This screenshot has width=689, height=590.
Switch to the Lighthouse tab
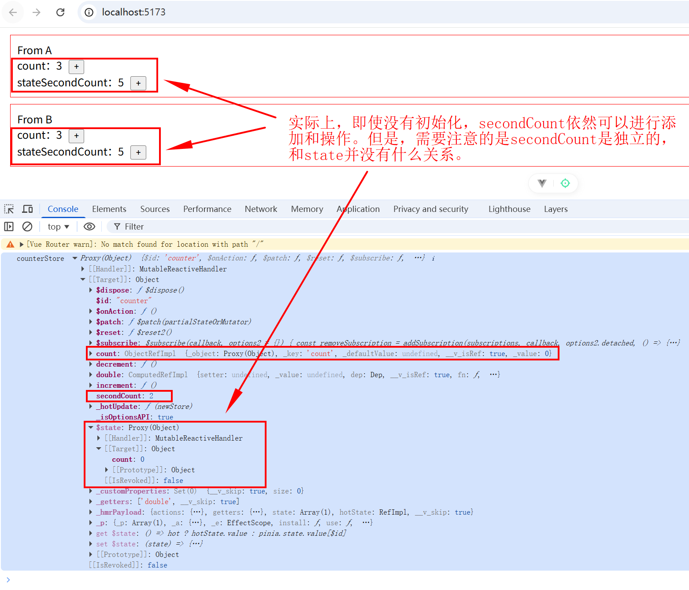(x=510, y=209)
